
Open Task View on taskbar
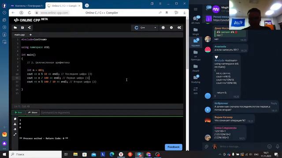click(66, 154)
